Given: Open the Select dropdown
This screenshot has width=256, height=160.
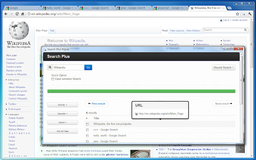Looking at the screenshot, I should [62, 122].
